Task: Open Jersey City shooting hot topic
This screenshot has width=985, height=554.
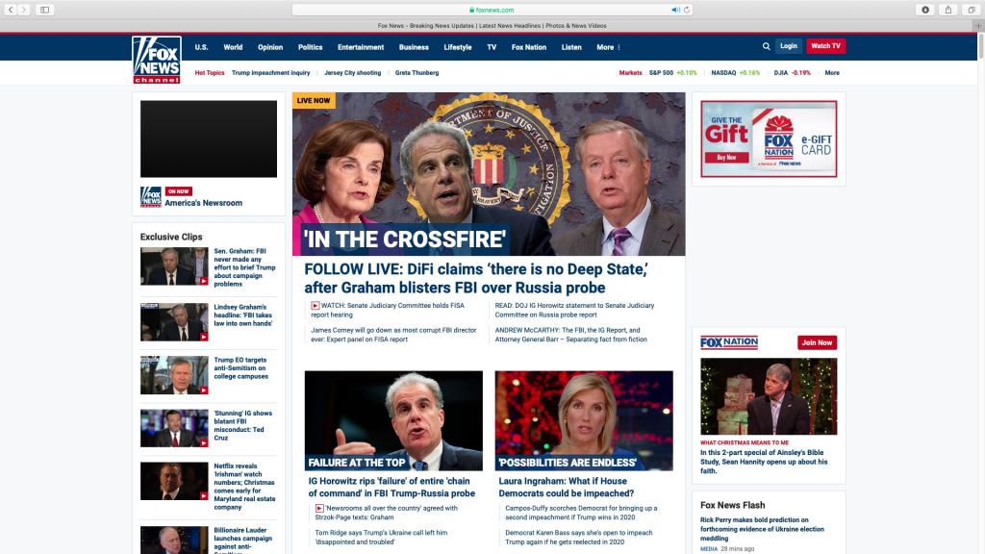Action: [352, 73]
